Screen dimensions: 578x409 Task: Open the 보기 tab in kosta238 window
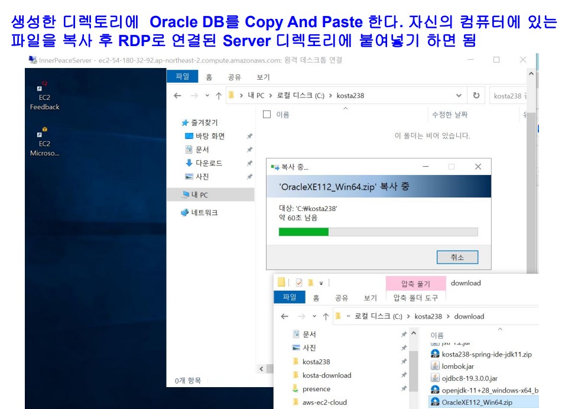pyautogui.click(x=263, y=77)
